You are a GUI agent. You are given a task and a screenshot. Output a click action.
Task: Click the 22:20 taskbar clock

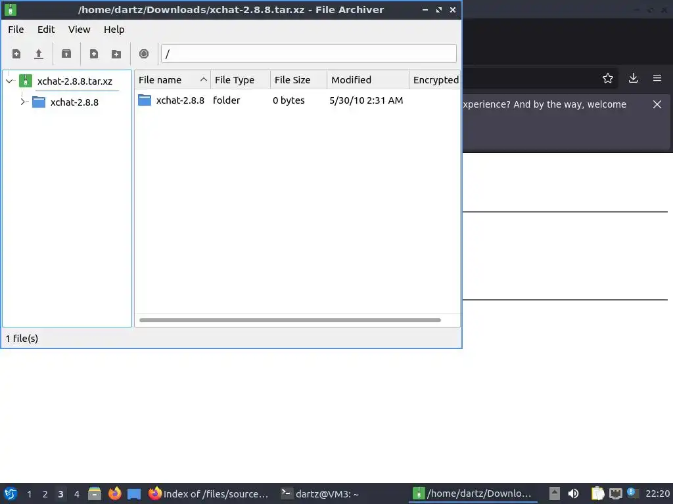(x=657, y=494)
